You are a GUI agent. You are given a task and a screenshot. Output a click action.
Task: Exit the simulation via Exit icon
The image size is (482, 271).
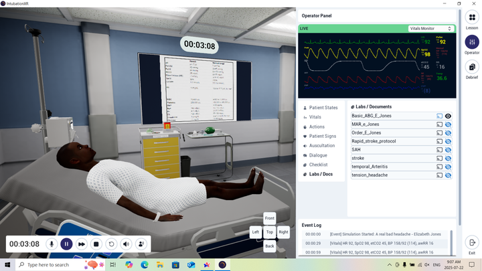[x=472, y=243]
